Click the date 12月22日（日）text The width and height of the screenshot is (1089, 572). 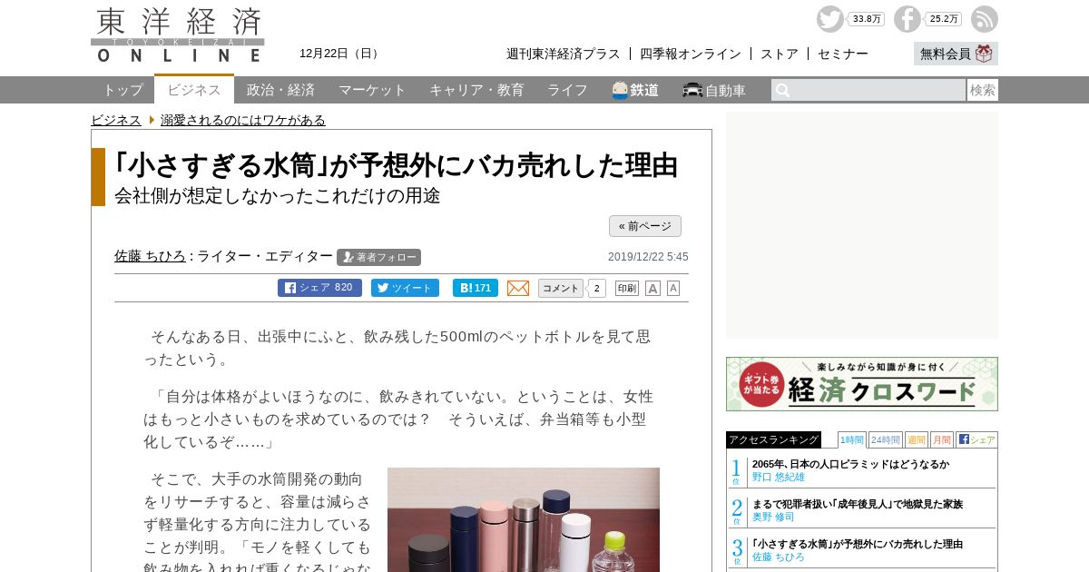[341, 54]
